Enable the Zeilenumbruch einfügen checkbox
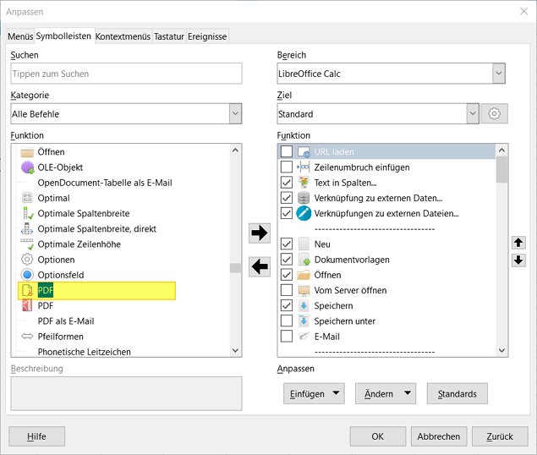The image size is (537, 455). click(x=287, y=167)
